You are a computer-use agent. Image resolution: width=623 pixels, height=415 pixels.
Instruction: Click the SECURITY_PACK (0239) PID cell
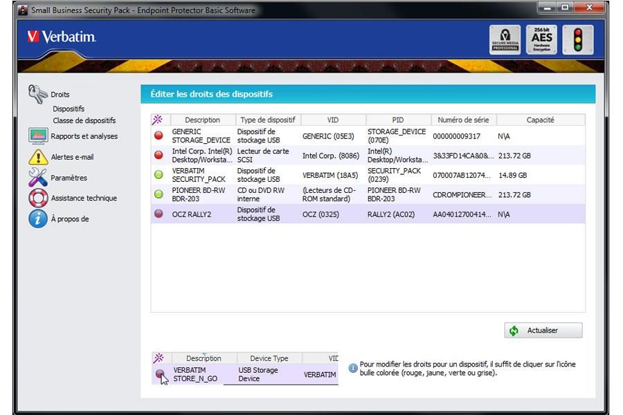394,175
